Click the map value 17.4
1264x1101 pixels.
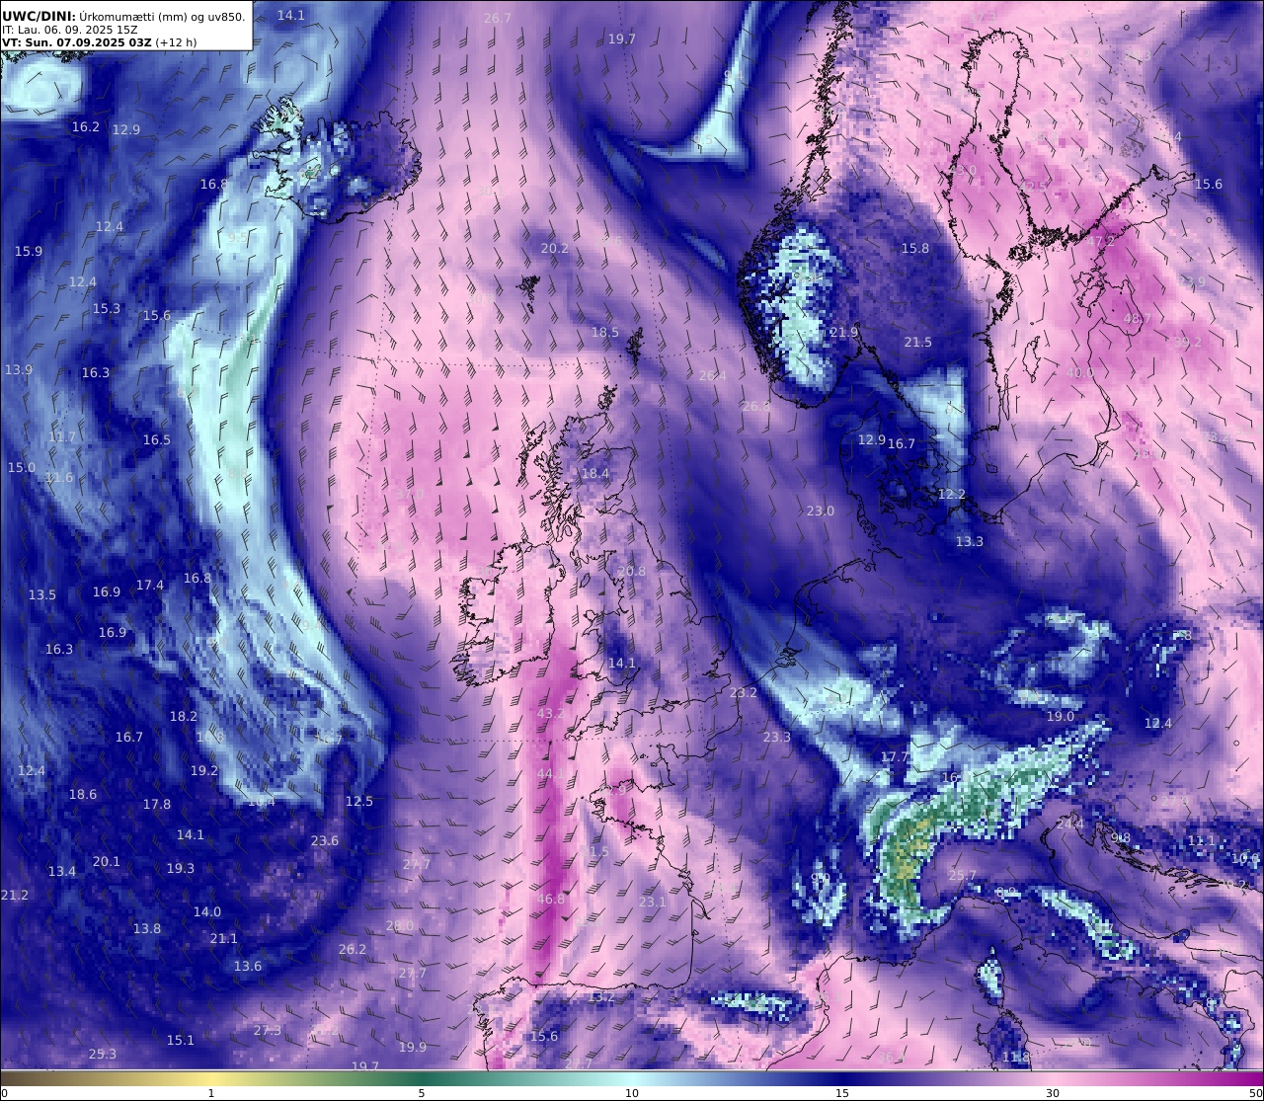tap(150, 586)
